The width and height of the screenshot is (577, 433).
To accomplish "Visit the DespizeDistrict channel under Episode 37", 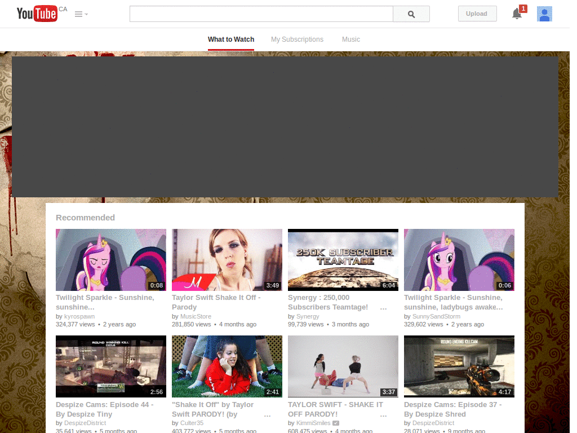I will pyautogui.click(x=433, y=423).
